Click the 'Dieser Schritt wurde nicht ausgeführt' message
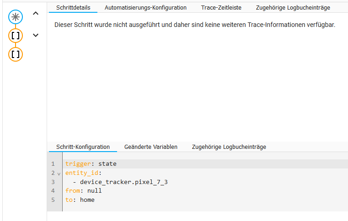348x221 pixels. 195,25
